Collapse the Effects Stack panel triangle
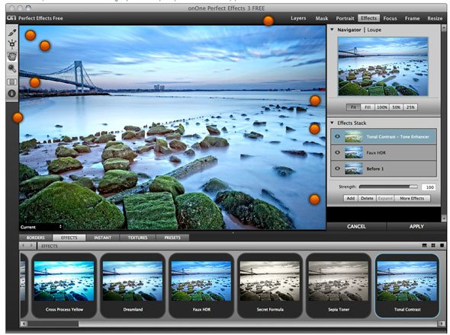The width and height of the screenshot is (450, 335). click(332, 123)
